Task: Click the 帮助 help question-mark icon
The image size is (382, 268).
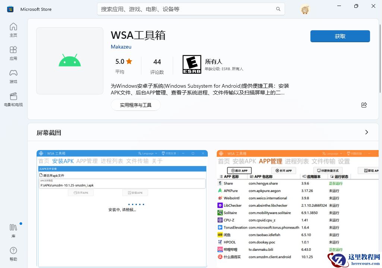Action: [x=13, y=250]
